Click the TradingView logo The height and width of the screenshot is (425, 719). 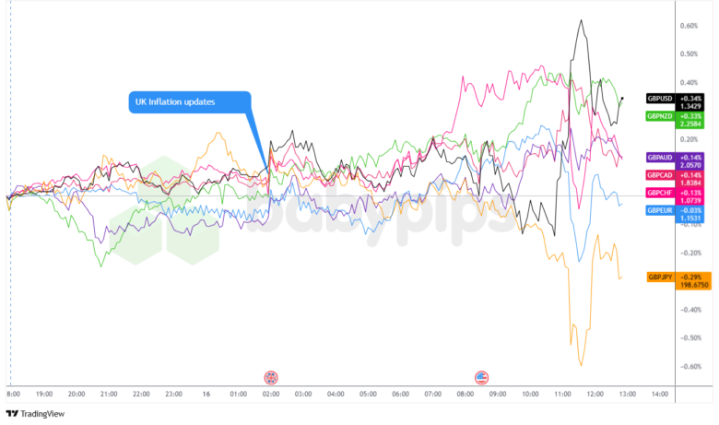tap(34, 413)
